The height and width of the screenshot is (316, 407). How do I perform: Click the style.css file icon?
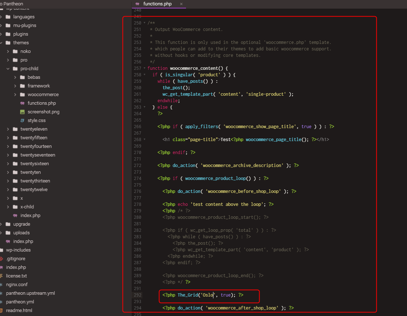tap(22, 121)
